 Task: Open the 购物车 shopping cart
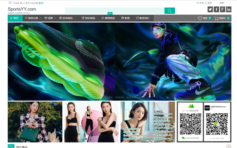216,18
